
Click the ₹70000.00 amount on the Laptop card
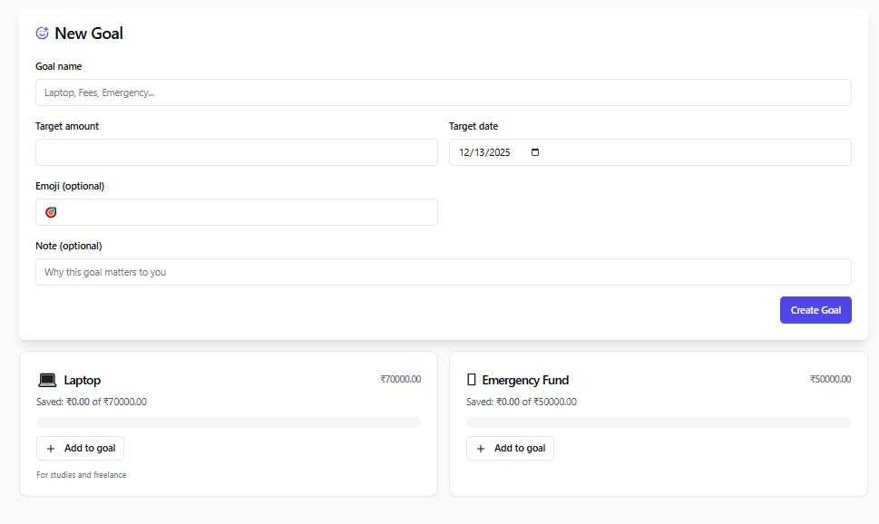(400, 379)
